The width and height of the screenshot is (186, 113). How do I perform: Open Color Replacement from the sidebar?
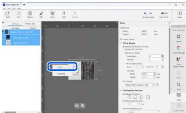coord(178,59)
